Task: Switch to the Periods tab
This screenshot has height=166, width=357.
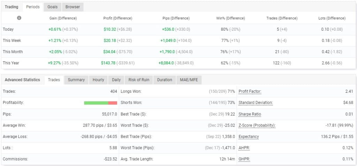Action: pos(33,7)
